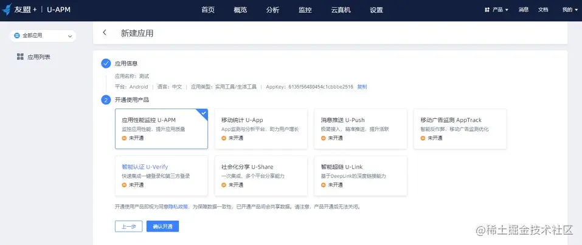Deselect the 应用性能监控 U-APM product card

coord(161,129)
